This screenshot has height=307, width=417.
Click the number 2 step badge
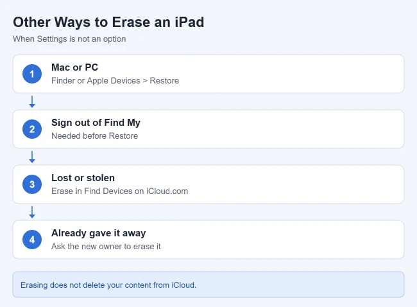[x=32, y=129]
